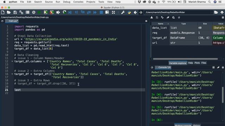Select the Console 1/A tab
Image resolution: width=225 pixels, height=126 pixels.
click(163, 68)
